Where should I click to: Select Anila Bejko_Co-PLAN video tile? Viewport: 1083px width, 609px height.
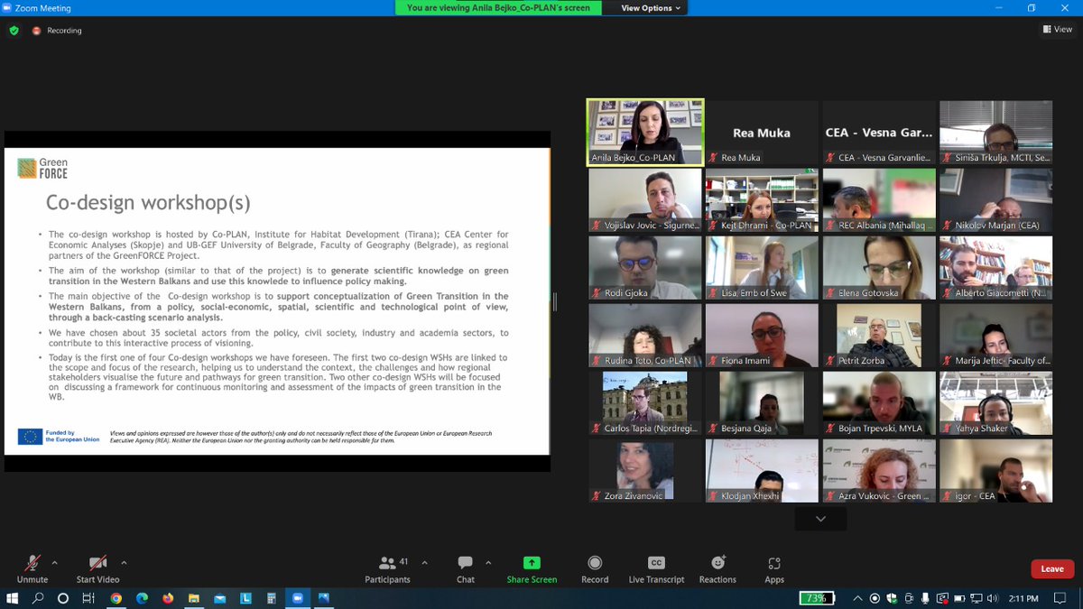coord(645,132)
